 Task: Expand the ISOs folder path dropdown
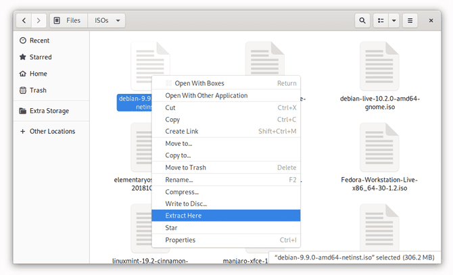[118, 20]
